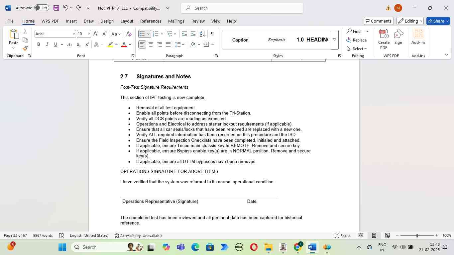This screenshot has width=454, height=255.
Task: Redo the last action
Action: (79, 8)
